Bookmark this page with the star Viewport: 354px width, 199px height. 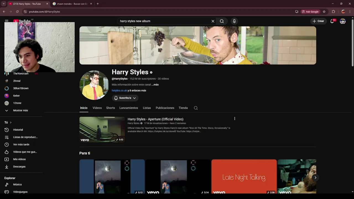pos(324,12)
